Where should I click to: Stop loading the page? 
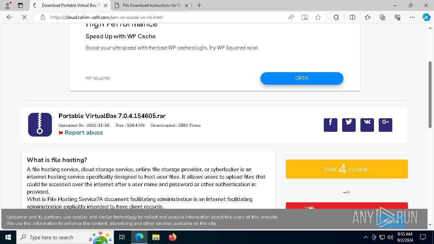pos(24,17)
